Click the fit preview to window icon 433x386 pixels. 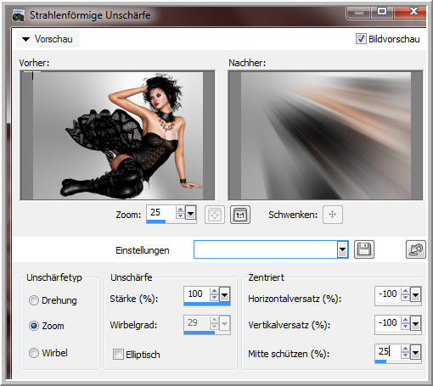click(215, 215)
